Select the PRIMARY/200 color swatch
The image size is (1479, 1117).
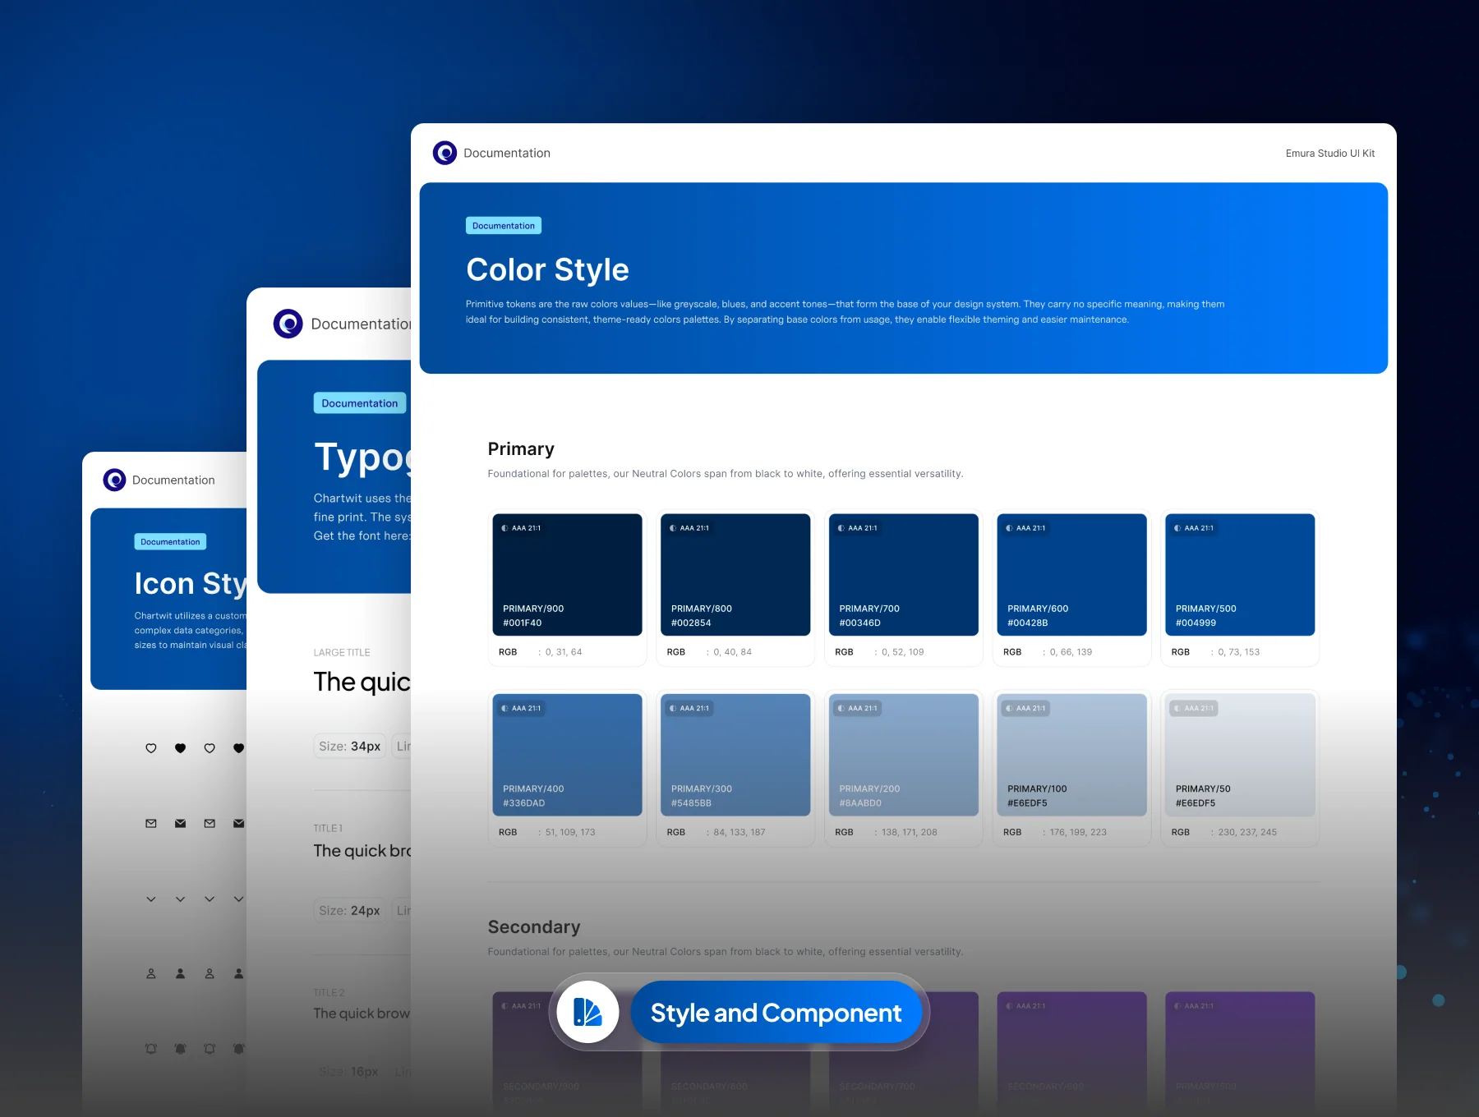click(x=904, y=755)
